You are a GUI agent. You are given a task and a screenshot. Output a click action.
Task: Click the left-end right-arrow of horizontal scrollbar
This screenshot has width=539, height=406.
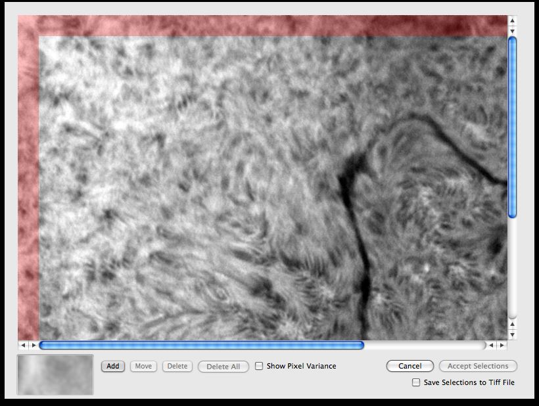pos(34,345)
